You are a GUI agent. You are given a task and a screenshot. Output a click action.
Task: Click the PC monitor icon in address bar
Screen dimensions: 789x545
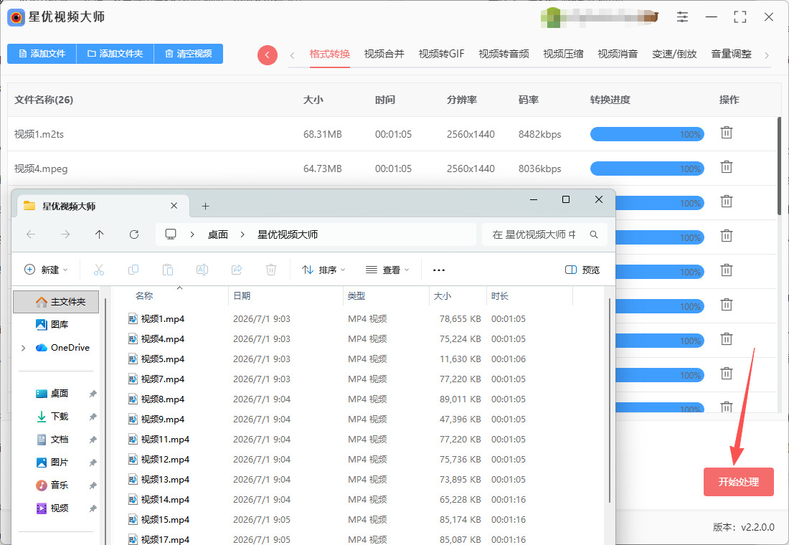click(171, 234)
